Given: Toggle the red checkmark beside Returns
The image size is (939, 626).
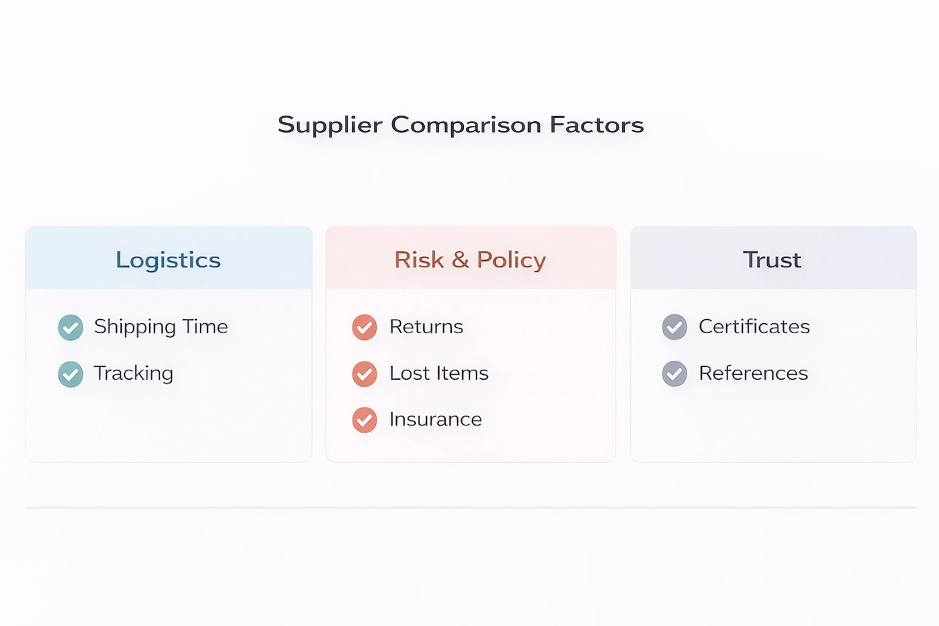Looking at the screenshot, I should click(x=364, y=328).
